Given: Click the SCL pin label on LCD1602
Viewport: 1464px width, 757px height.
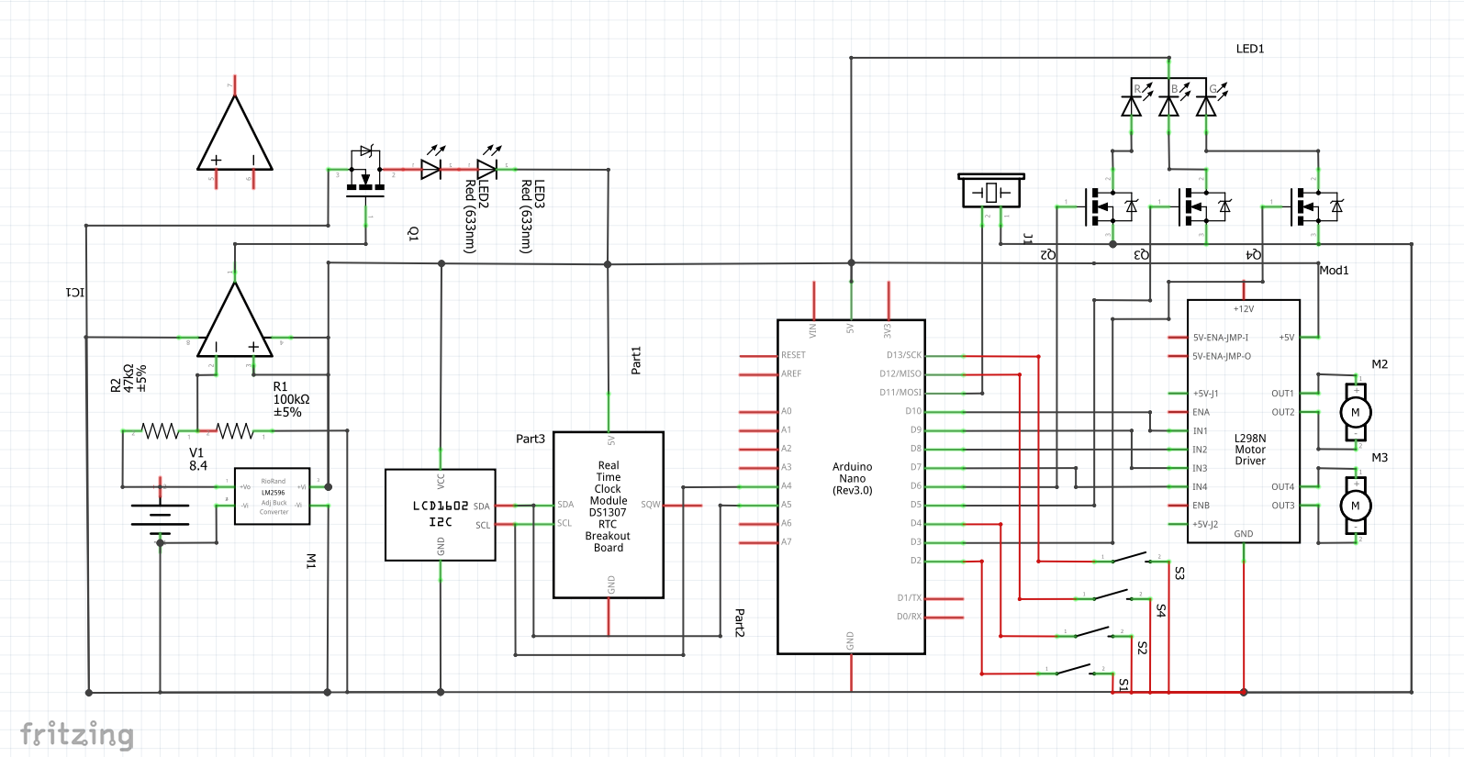Looking at the screenshot, I should point(483,526).
